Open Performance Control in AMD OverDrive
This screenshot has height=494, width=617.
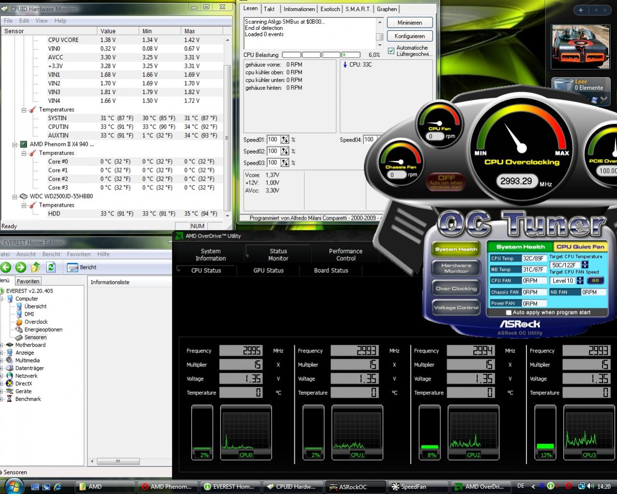pyautogui.click(x=345, y=254)
